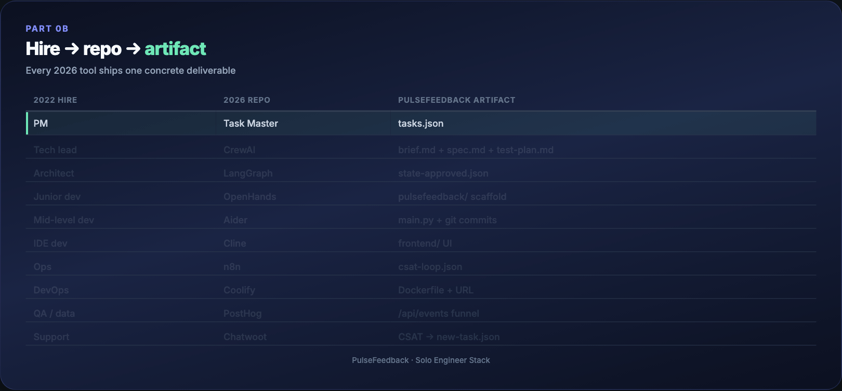The height and width of the screenshot is (391, 842).
Task: Click the 'csat-loop.json' cell
Action: click(430, 267)
